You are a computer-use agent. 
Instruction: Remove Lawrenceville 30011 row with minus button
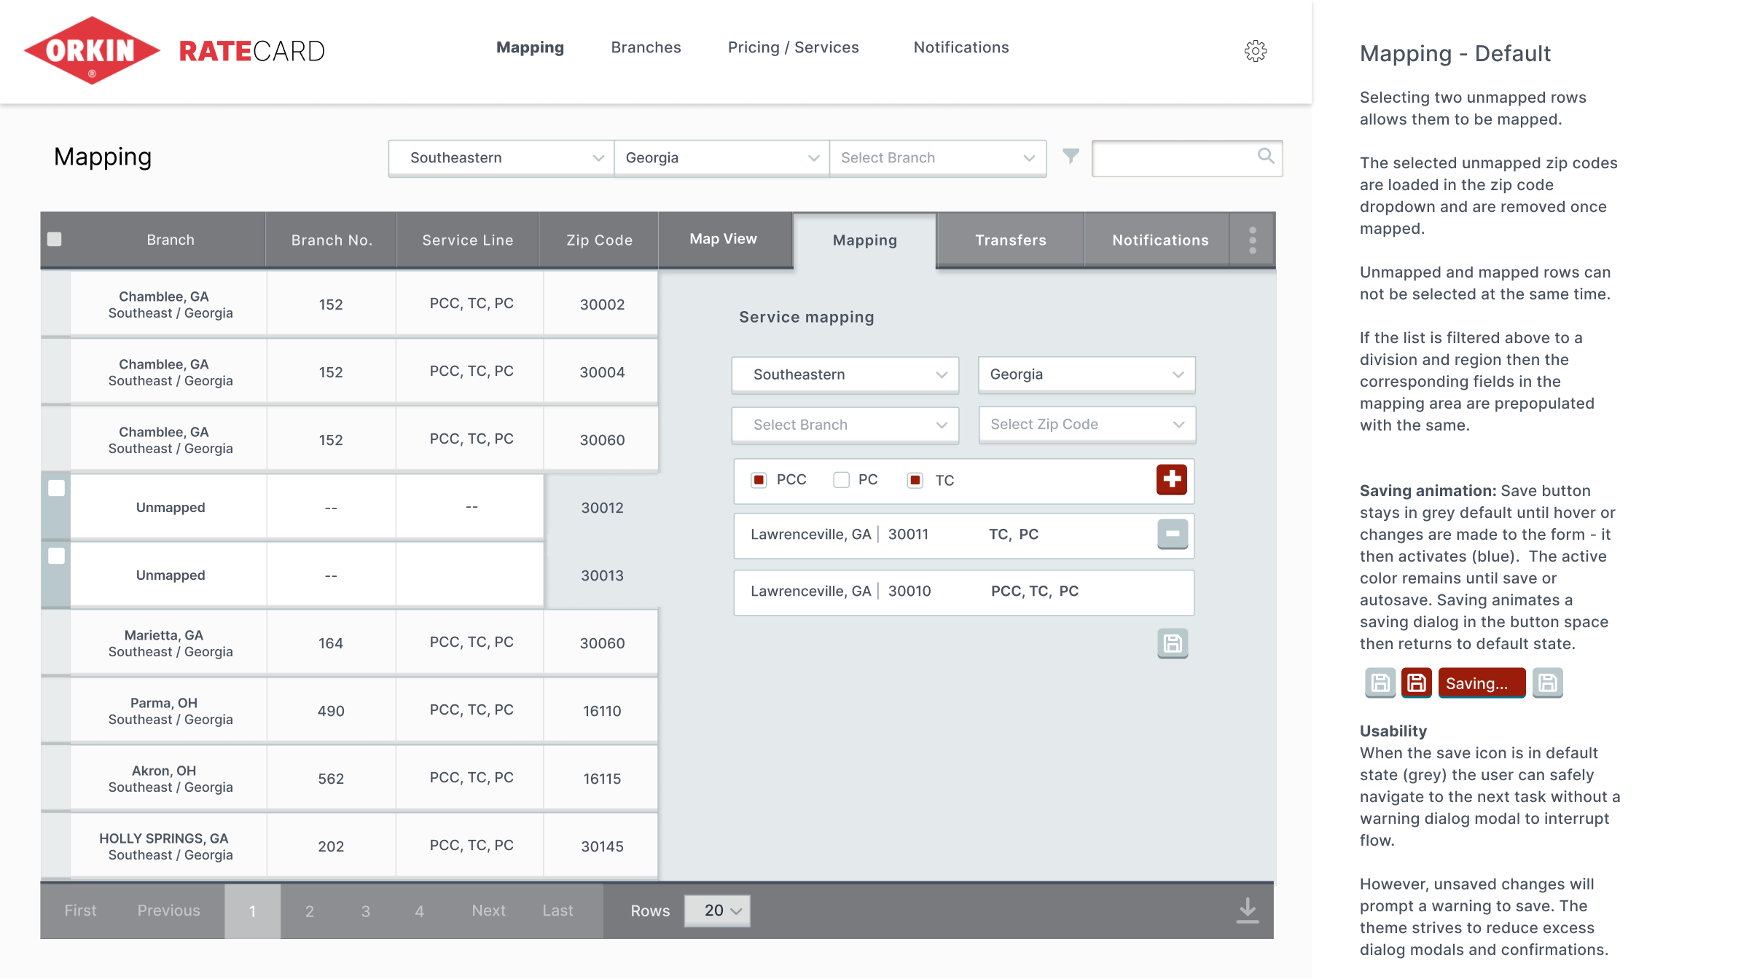(x=1172, y=534)
